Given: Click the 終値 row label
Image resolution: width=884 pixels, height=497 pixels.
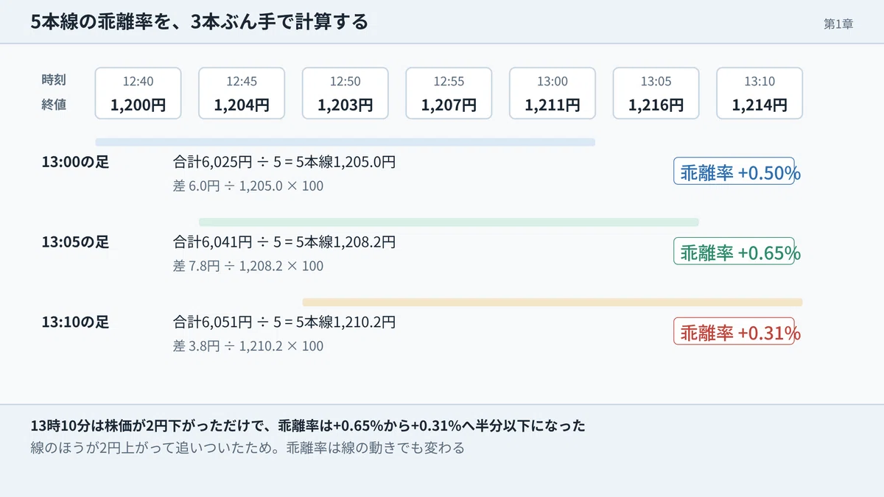Looking at the screenshot, I should click(54, 105).
